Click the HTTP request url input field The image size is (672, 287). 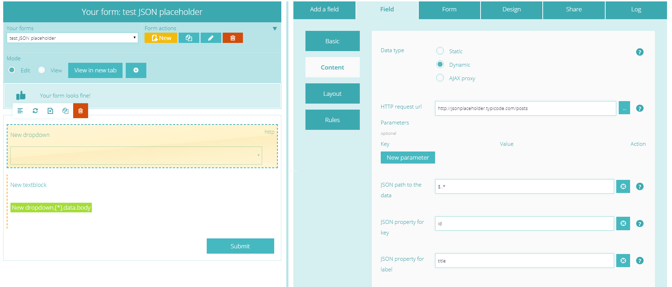525,108
